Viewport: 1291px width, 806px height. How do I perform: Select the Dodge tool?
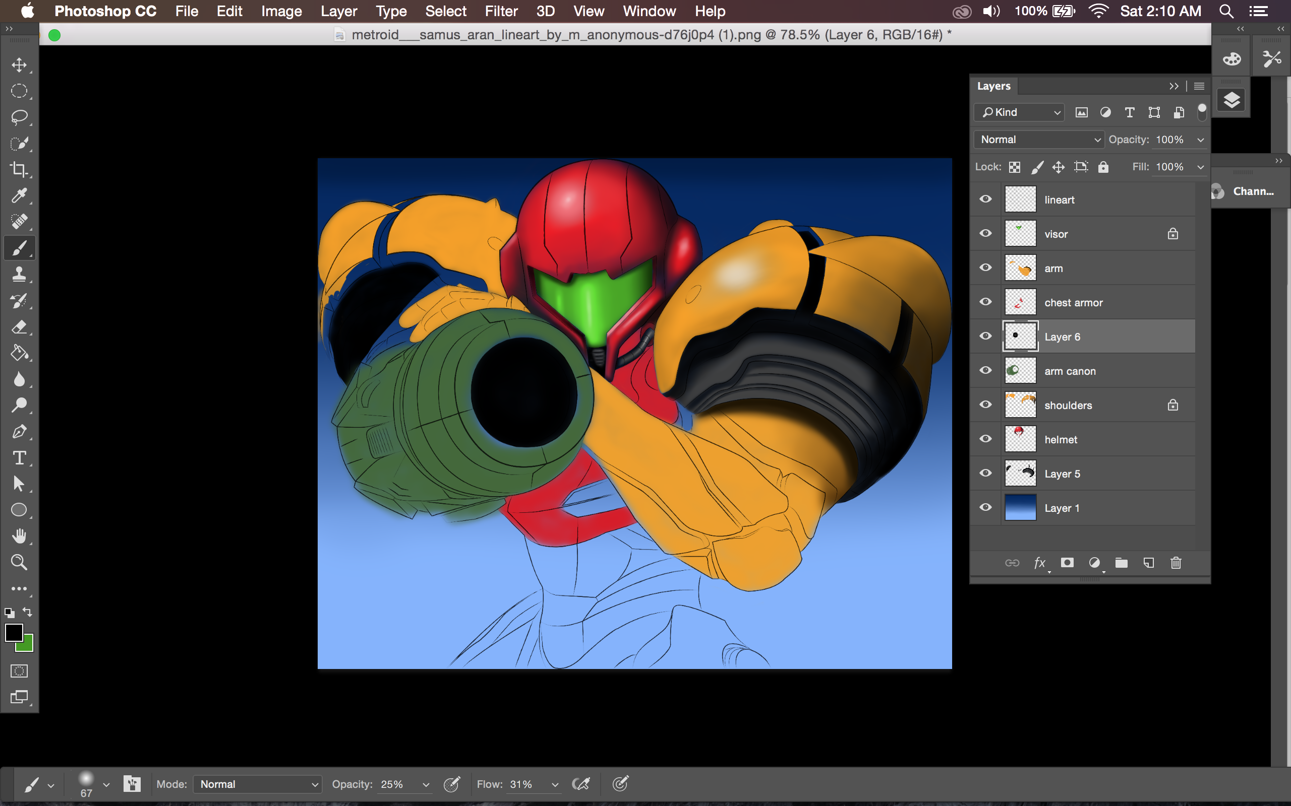click(19, 405)
